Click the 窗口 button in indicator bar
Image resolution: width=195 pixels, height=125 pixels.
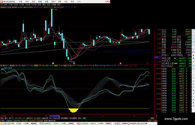6,118
